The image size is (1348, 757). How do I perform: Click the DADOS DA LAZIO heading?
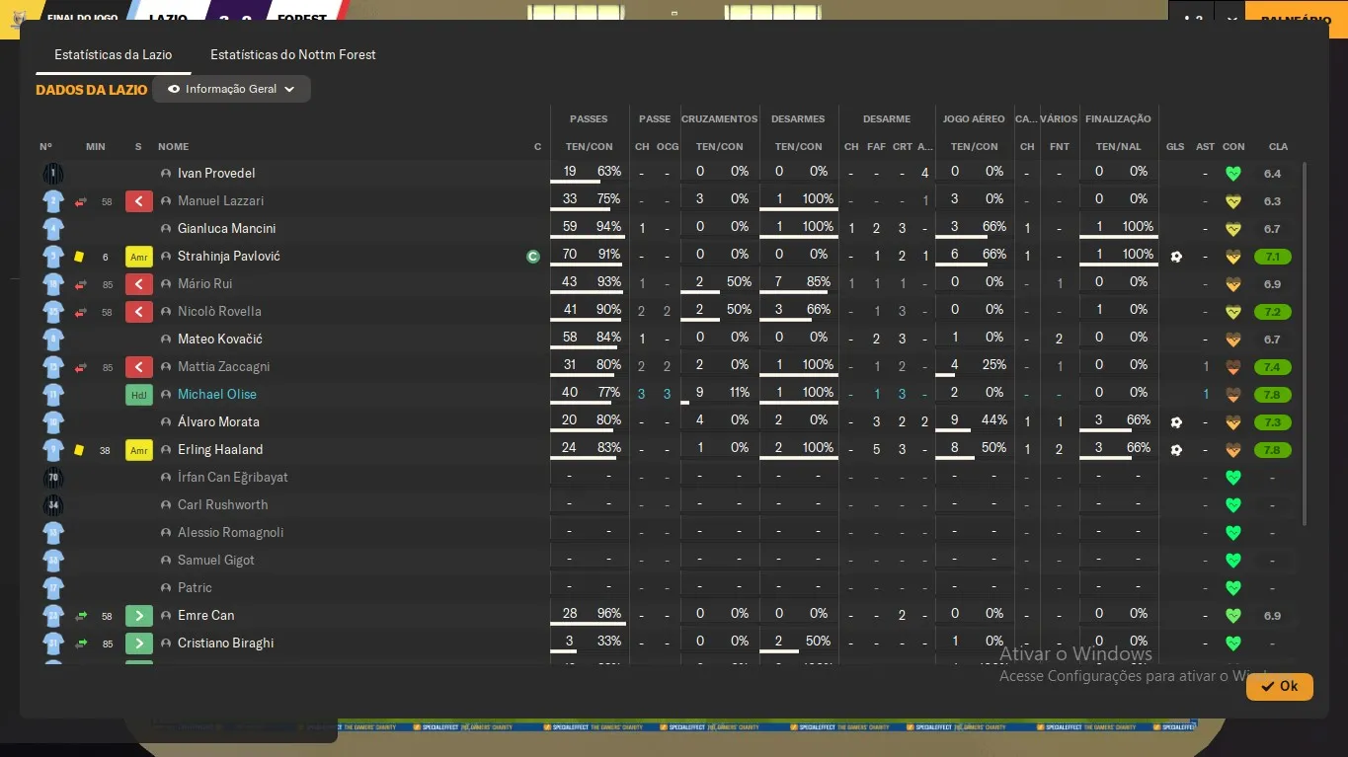92,90
